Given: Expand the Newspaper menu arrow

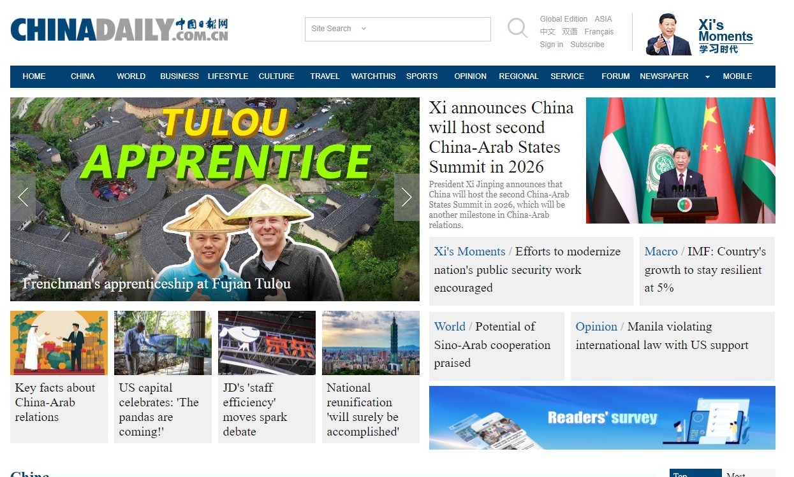Looking at the screenshot, I should click(707, 77).
